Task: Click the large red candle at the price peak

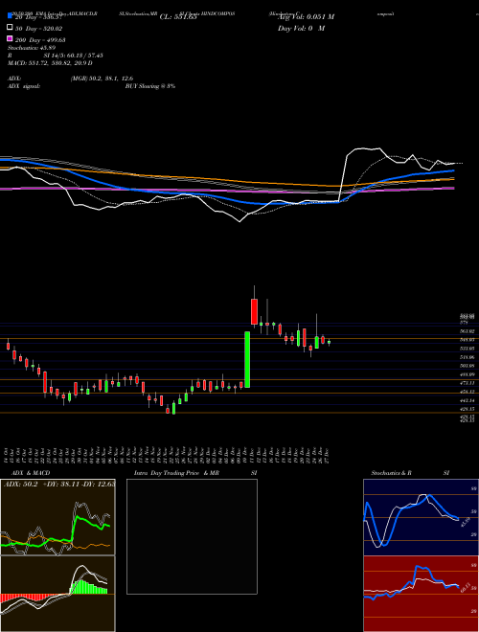Action: coord(254,311)
